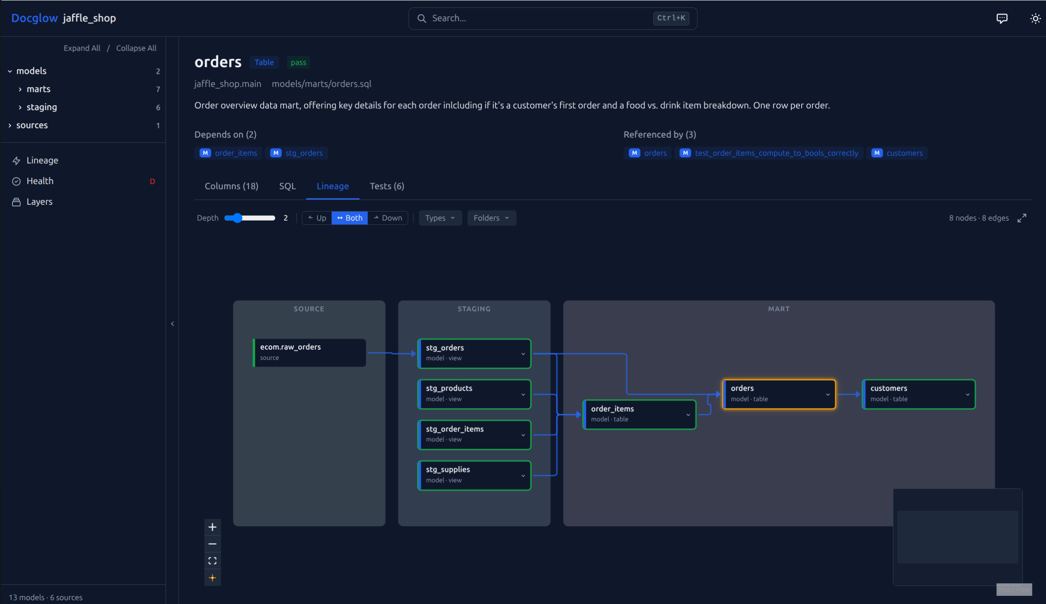
Task: Click the feedback chat icon in top bar
Action: coord(1002,18)
